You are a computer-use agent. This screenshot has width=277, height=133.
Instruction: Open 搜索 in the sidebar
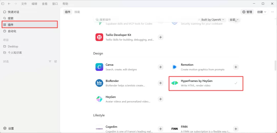coord(30,18)
